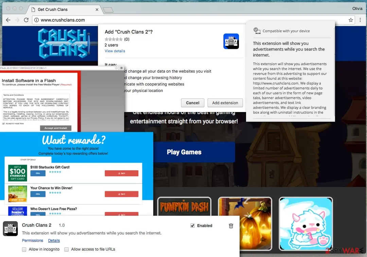Screen dimensions: 367x257
Task: Click the site info icon in address bar
Action: tap(36, 20)
